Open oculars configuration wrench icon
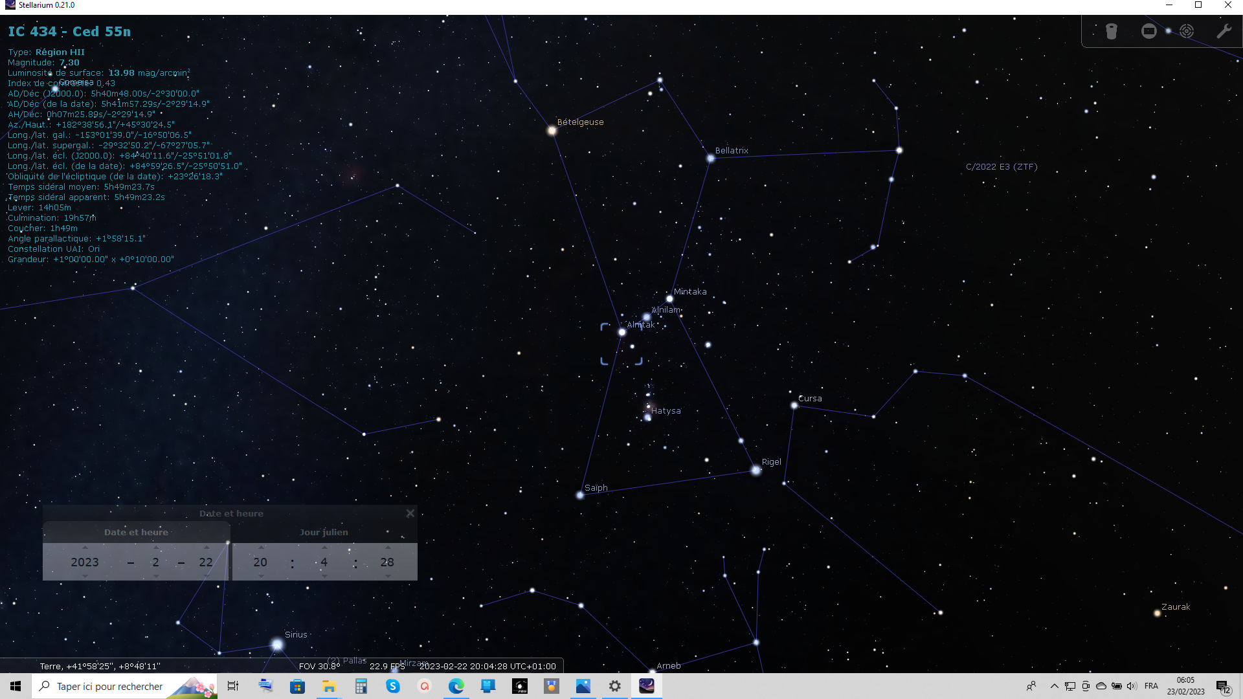The height and width of the screenshot is (699, 1243). click(1224, 31)
